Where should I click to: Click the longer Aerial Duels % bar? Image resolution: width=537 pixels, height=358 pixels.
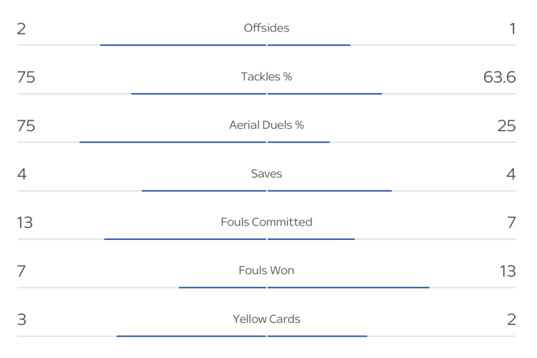coord(173,142)
